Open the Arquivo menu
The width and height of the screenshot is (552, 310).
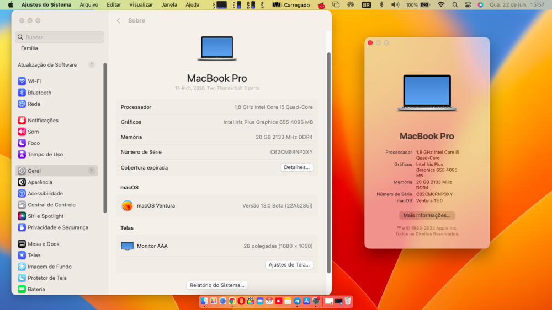(x=89, y=4)
